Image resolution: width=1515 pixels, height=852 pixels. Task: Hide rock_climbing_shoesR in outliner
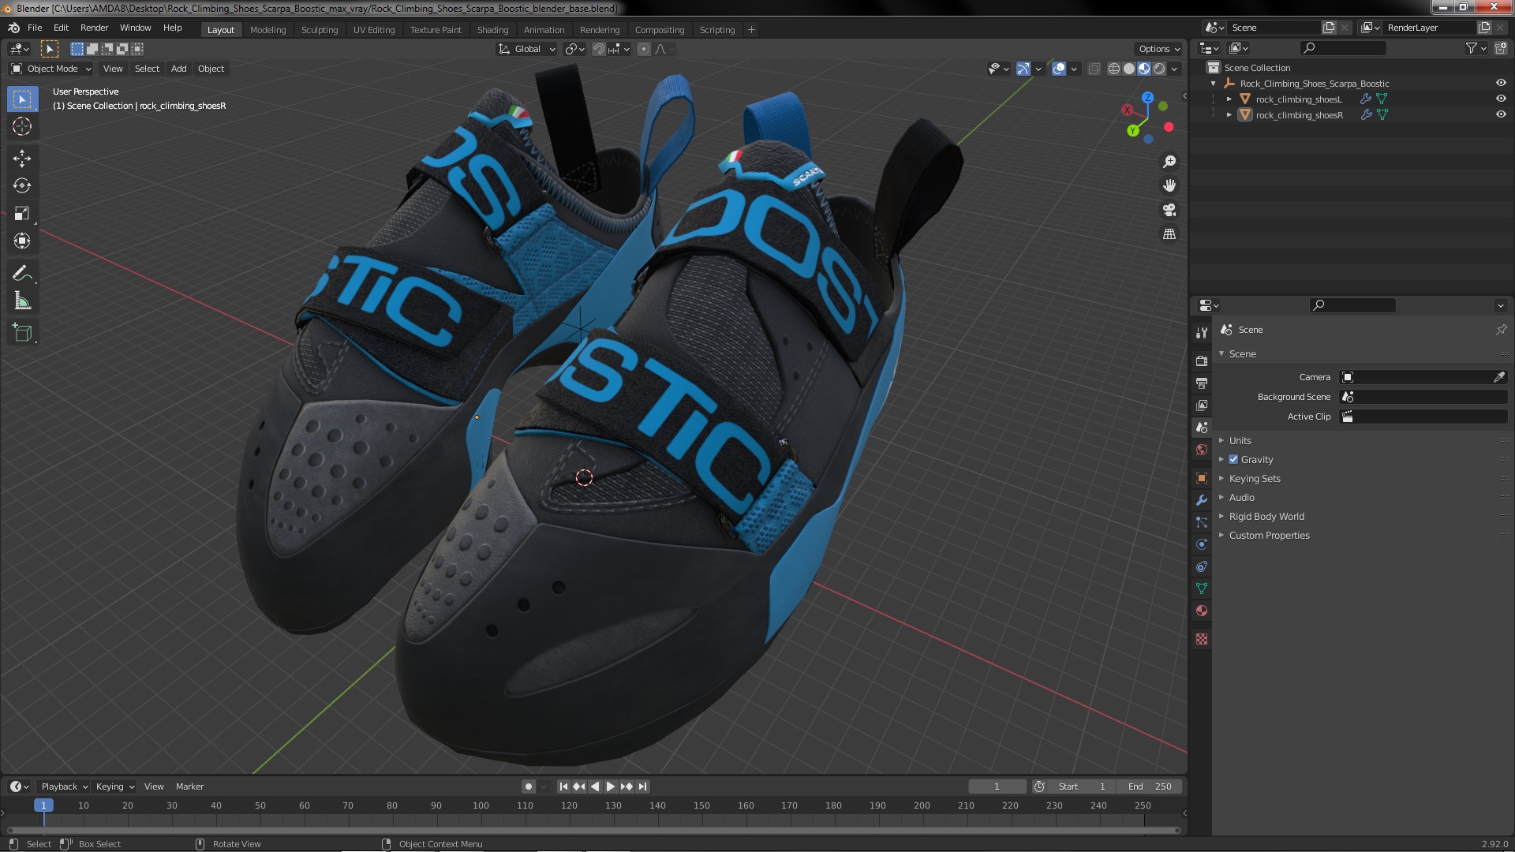1501,114
